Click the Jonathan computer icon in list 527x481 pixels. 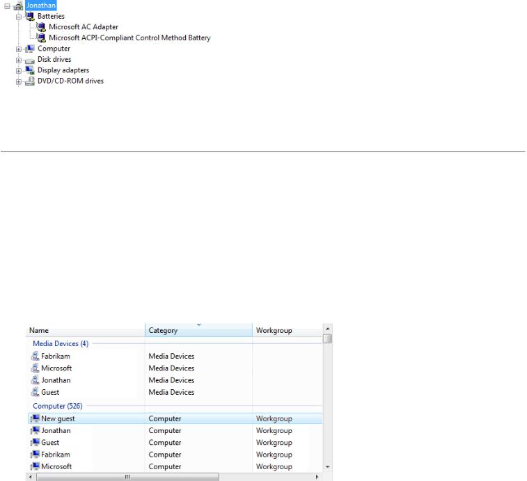[35, 430]
